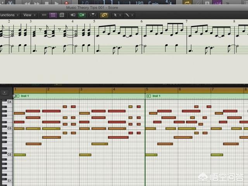Click the red record button in transport
Screen dimensions: 248x186
click(x=66, y=3)
